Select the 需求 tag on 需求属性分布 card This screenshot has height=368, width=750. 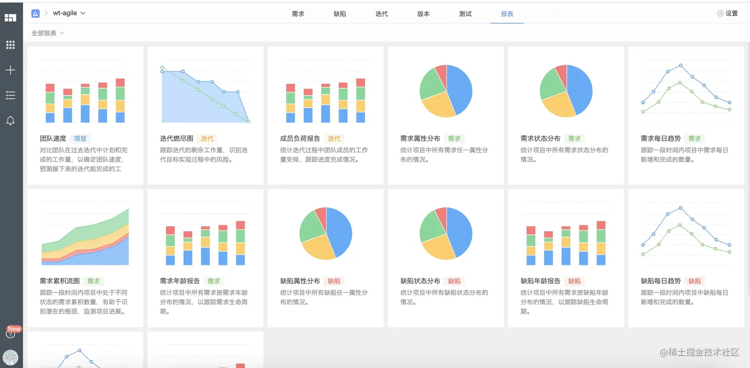(453, 139)
